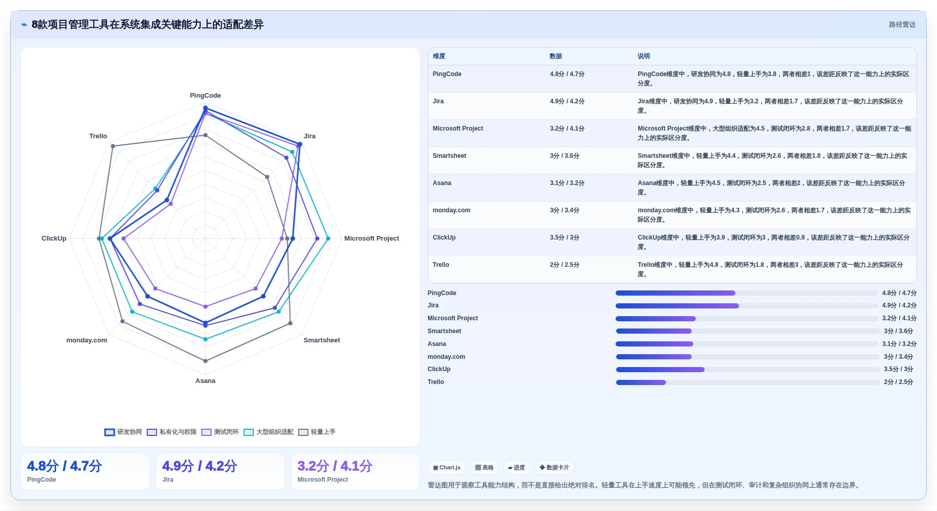Click the ClickUp progress bar
Viewport: 937px width, 511px height.
point(748,370)
